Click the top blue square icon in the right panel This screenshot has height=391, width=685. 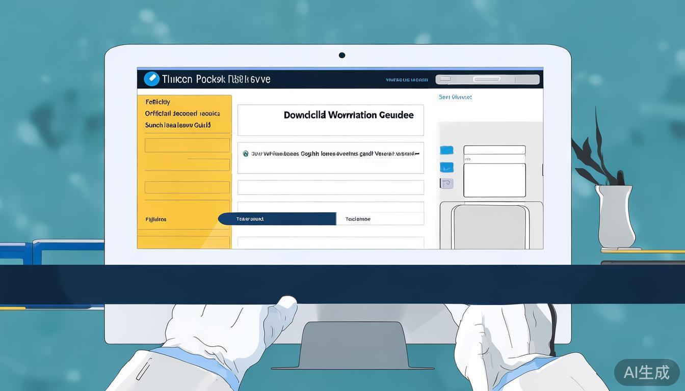click(446, 150)
